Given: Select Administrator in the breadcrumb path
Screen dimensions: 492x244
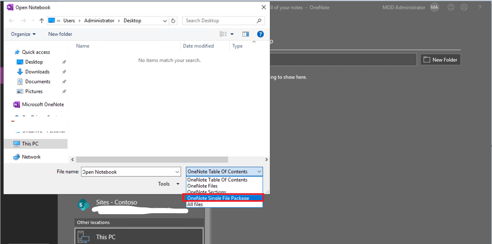Looking at the screenshot, I should (x=99, y=21).
